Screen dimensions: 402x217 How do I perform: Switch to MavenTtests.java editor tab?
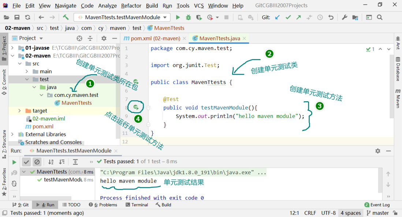[220, 38]
